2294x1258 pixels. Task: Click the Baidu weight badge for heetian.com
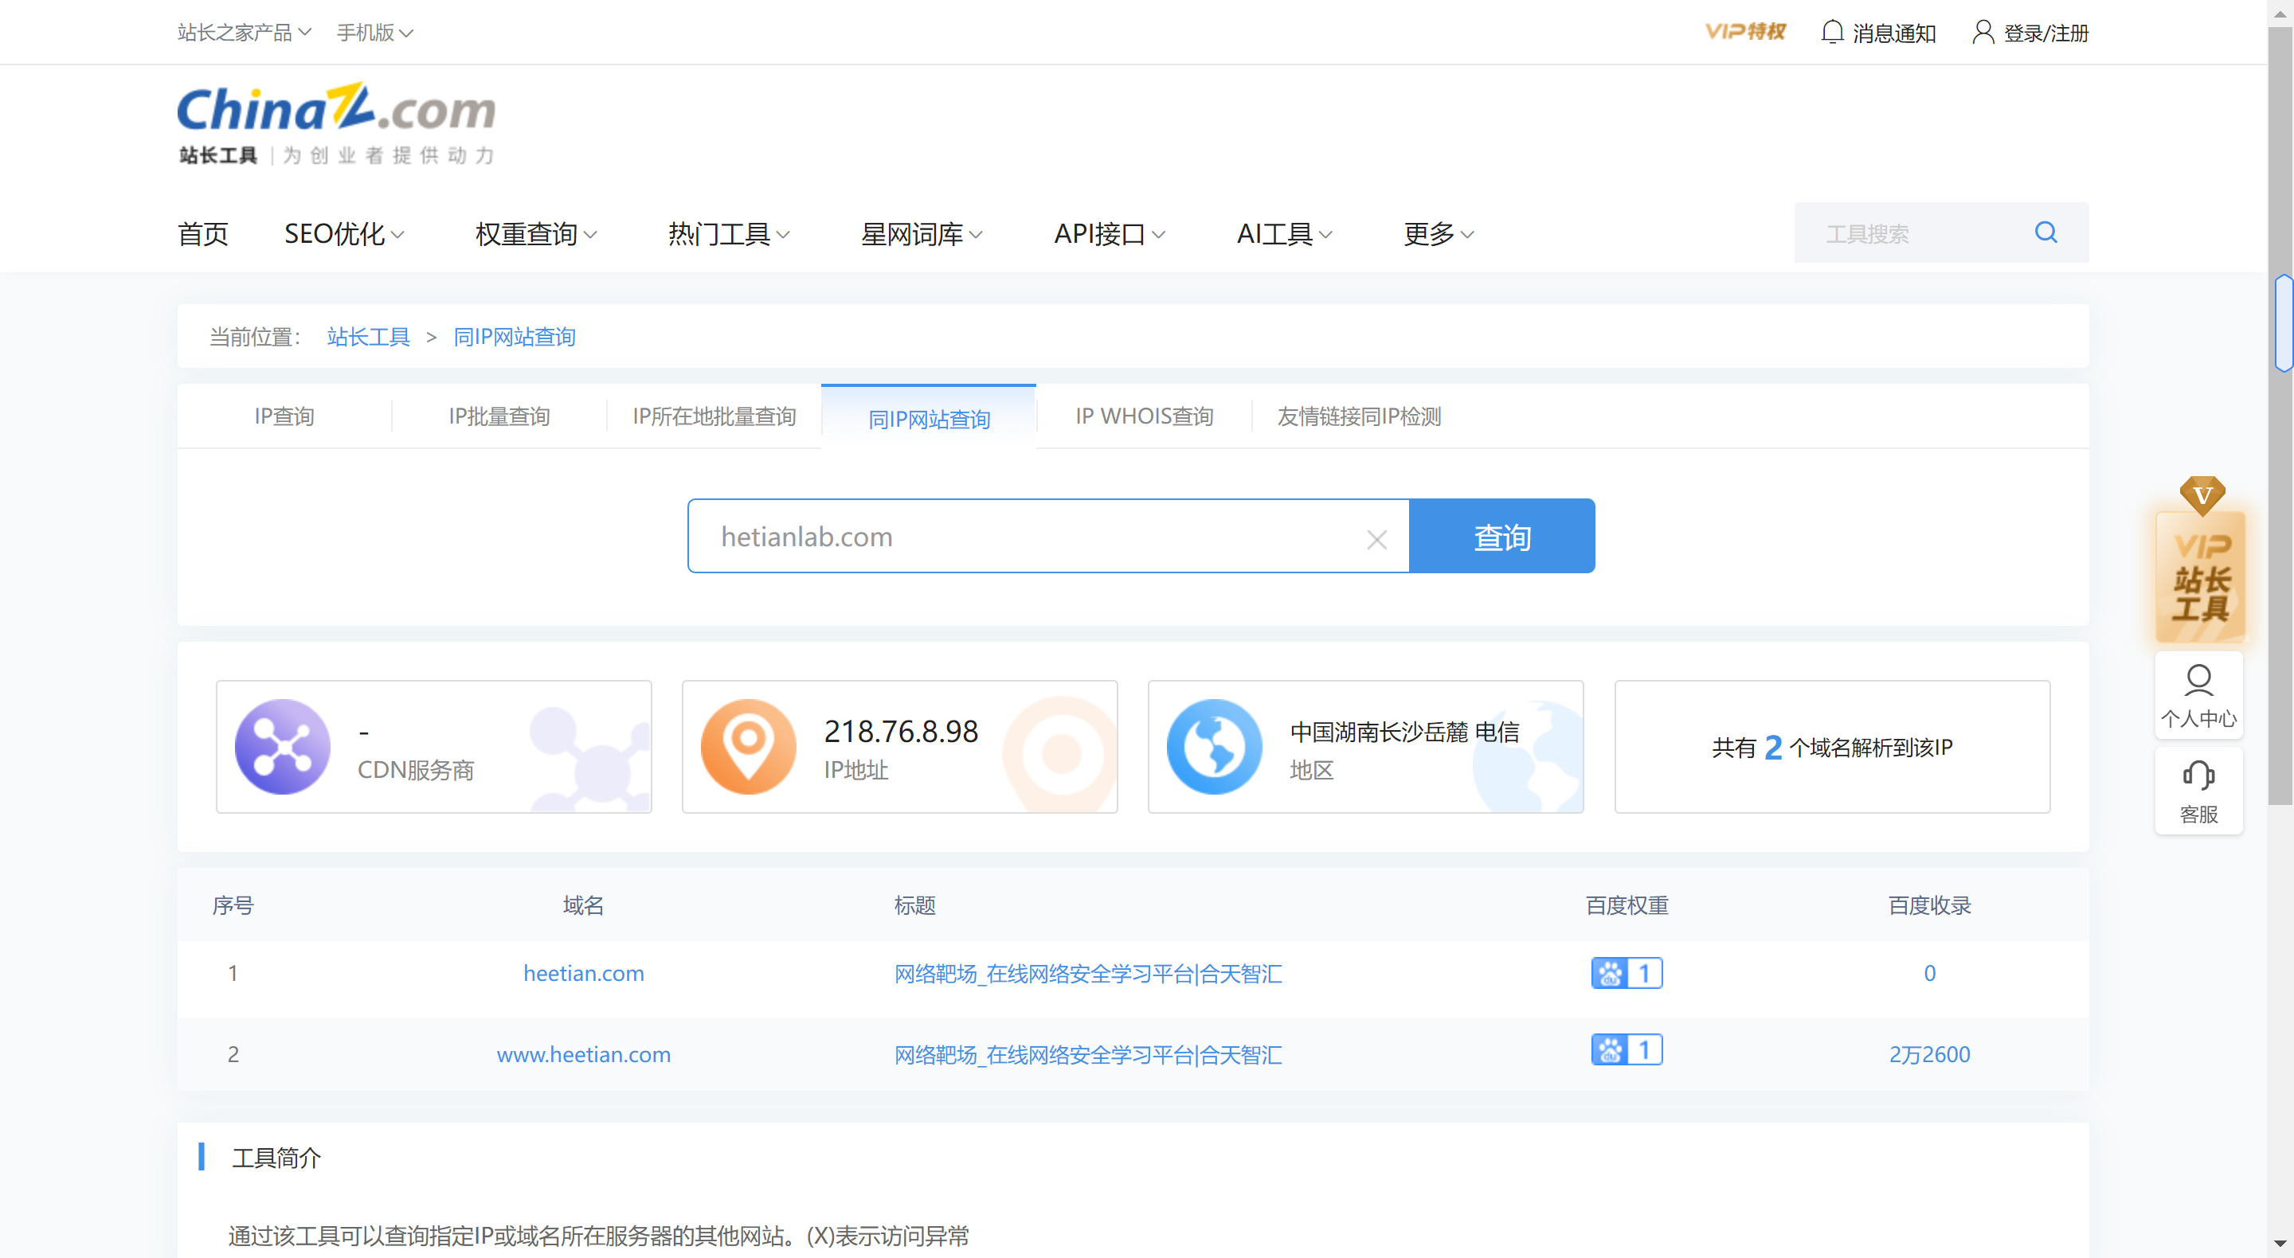coord(1626,972)
